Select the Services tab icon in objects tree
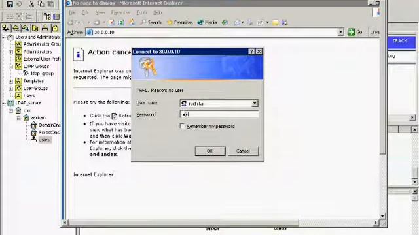This screenshot has width=419, height=235. 16,28
